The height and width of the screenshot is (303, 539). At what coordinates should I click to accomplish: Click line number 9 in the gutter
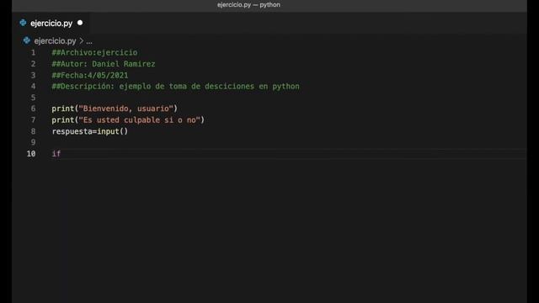[33, 142]
